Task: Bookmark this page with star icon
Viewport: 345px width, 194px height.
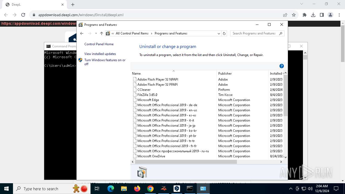Action: pyautogui.click(x=294, y=15)
